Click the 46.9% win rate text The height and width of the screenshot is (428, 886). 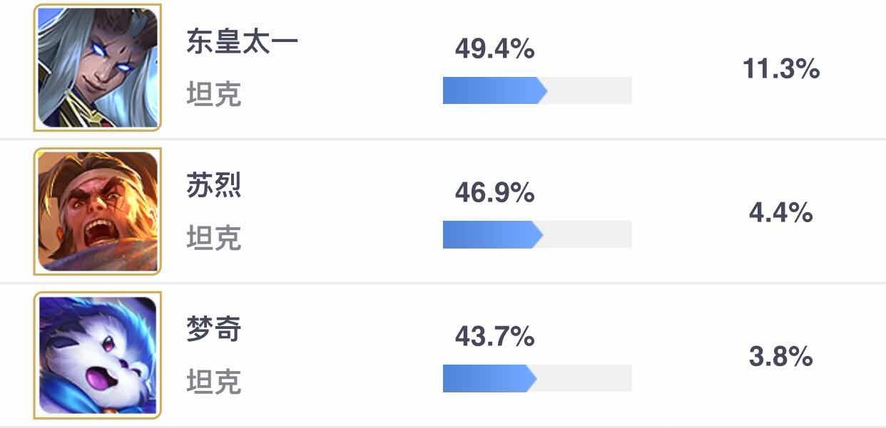(x=494, y=193)
